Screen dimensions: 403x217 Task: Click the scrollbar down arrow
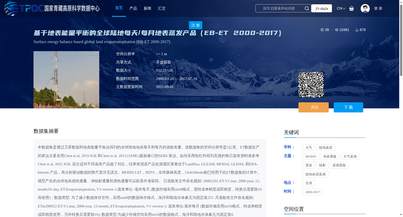point(401,215)
